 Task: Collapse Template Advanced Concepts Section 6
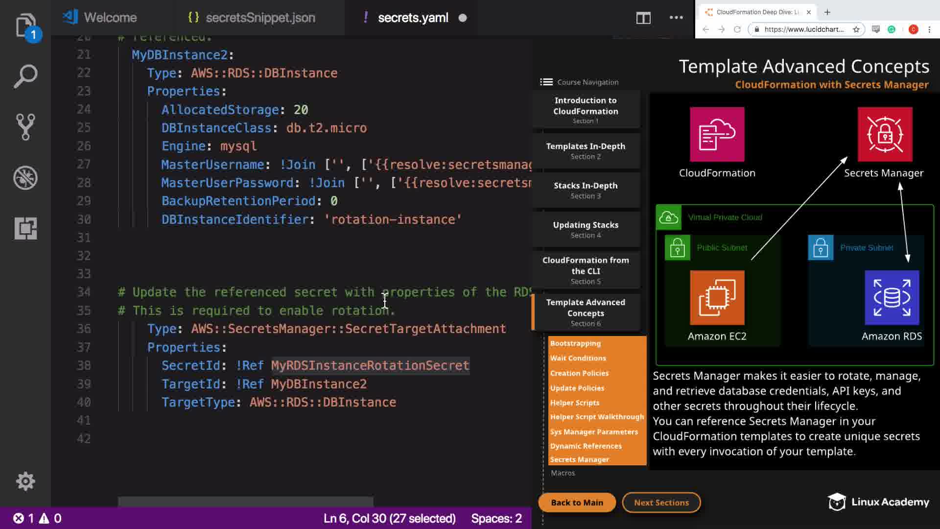click(586, 313)
